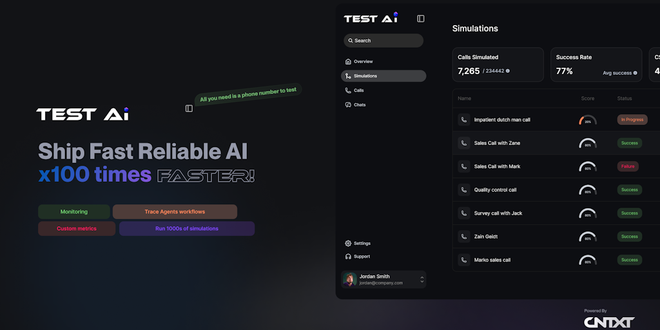Click the Settings gear icon

pos(348,243)
